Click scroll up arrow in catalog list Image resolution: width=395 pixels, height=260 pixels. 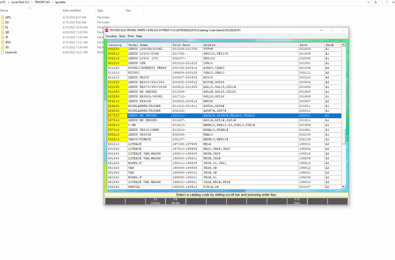point(343,45)
